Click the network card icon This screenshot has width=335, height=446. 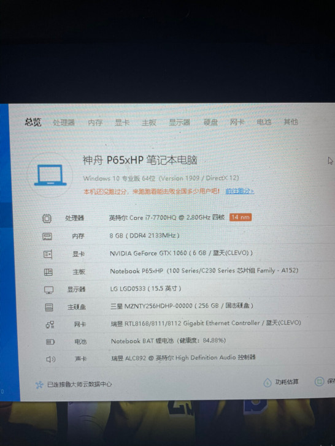coord(50,325)
